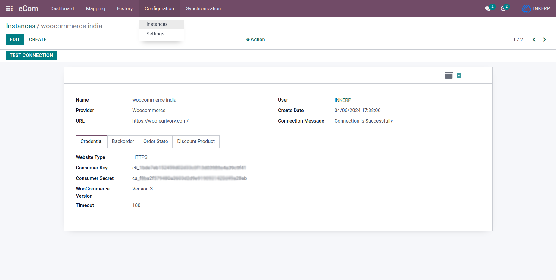The image size is (556, 280).
Task: Switch to the Credential tab
Action: [92, 142]
